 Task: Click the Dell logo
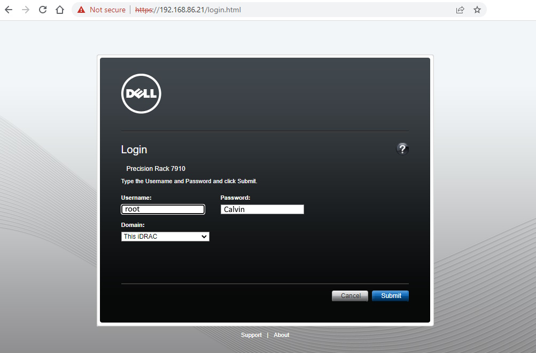[141, 93]
